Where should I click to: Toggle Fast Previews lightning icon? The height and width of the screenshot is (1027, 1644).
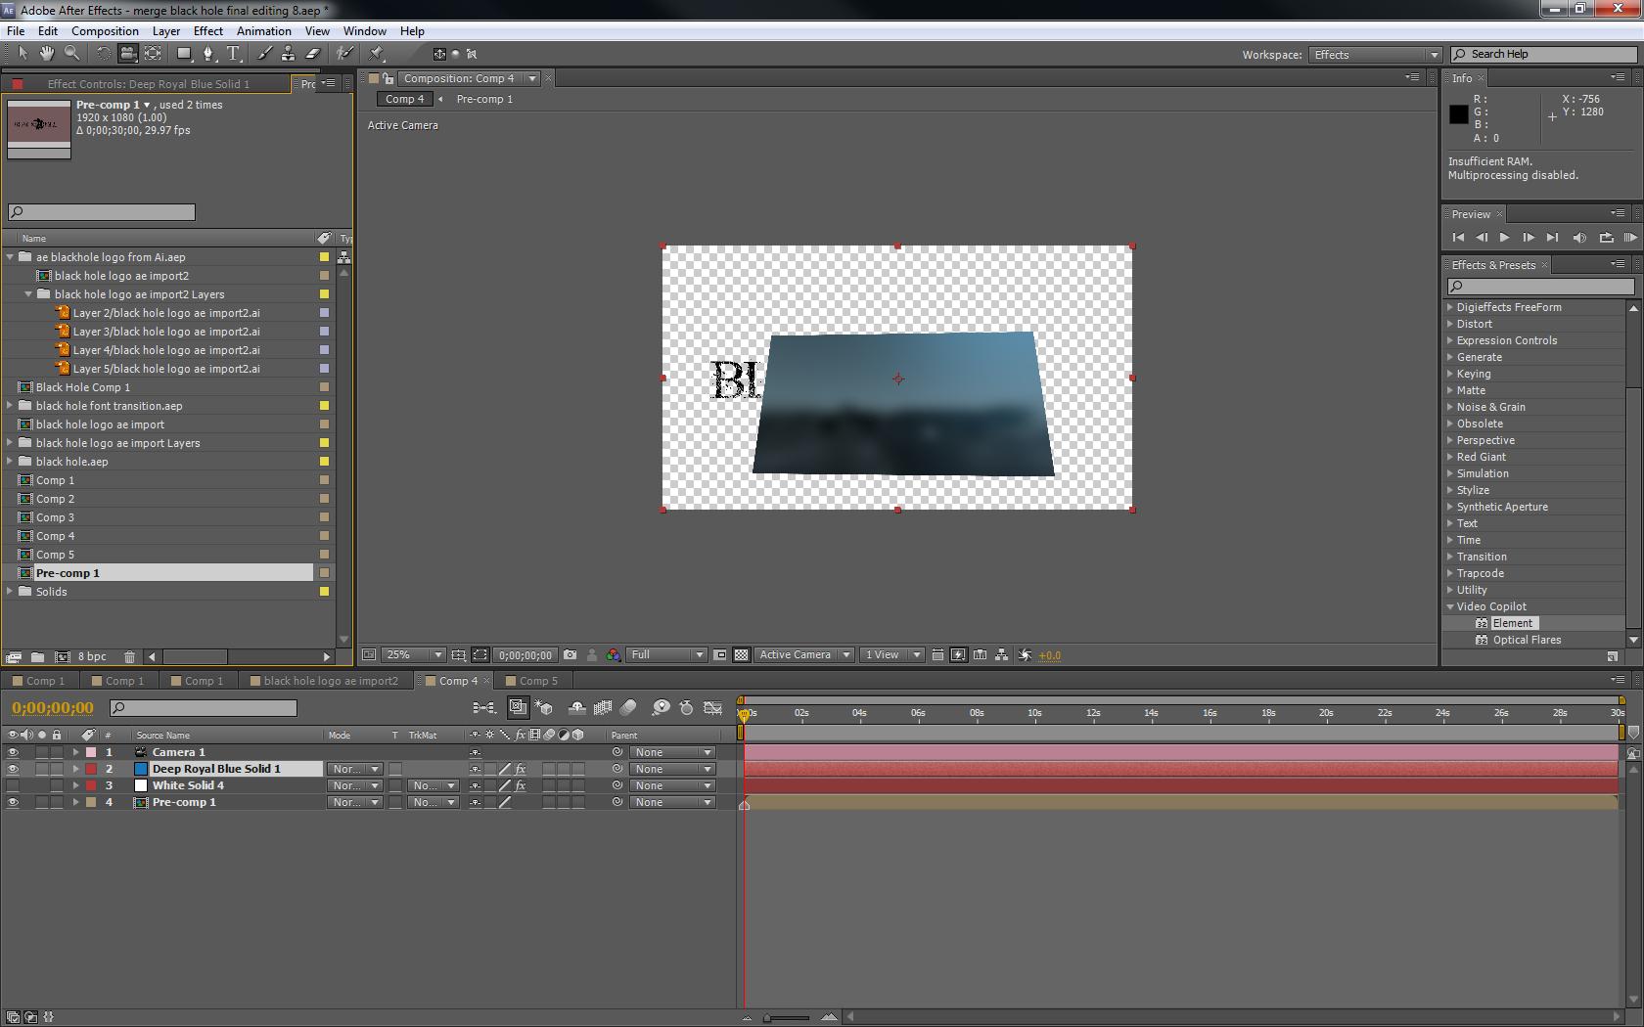coord(958,655)
